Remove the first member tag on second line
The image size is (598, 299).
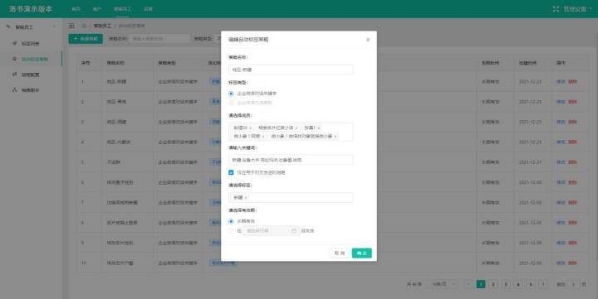(x=263, y=136)
